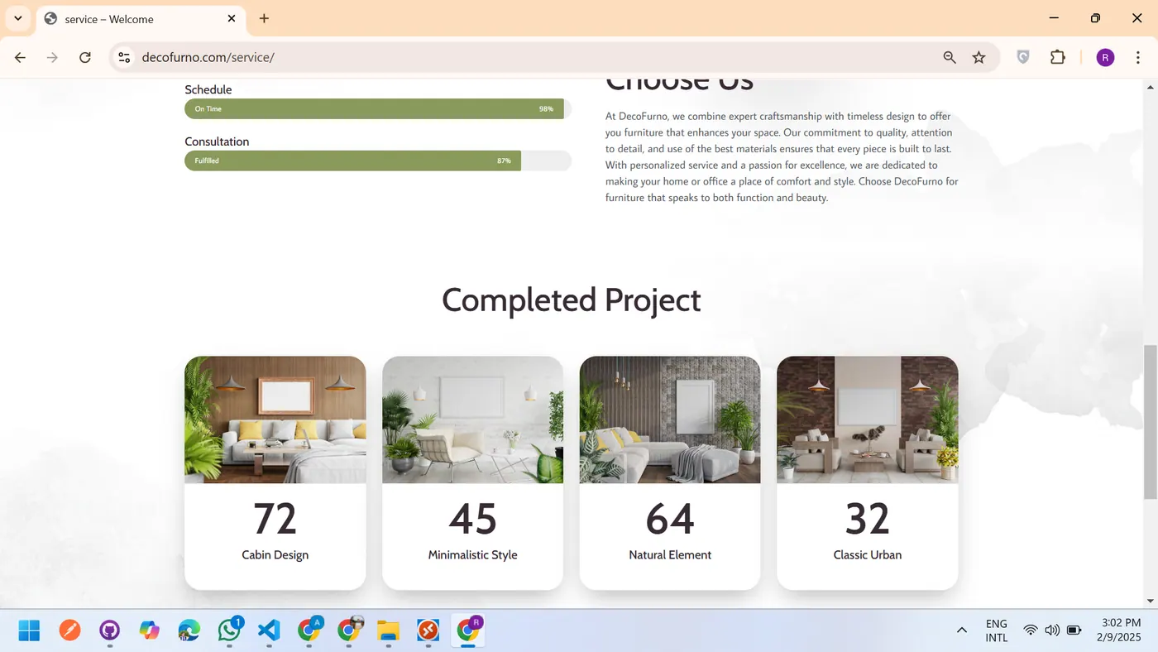Show hidden system tray icons
Viewport: 1158px width, 652px height.
click(961, 630)
